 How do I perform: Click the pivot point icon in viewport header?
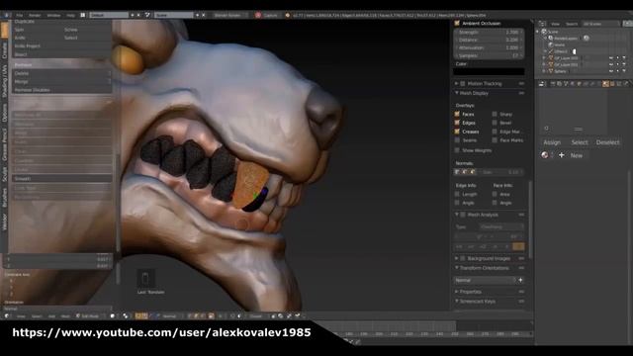coord(126,316)
